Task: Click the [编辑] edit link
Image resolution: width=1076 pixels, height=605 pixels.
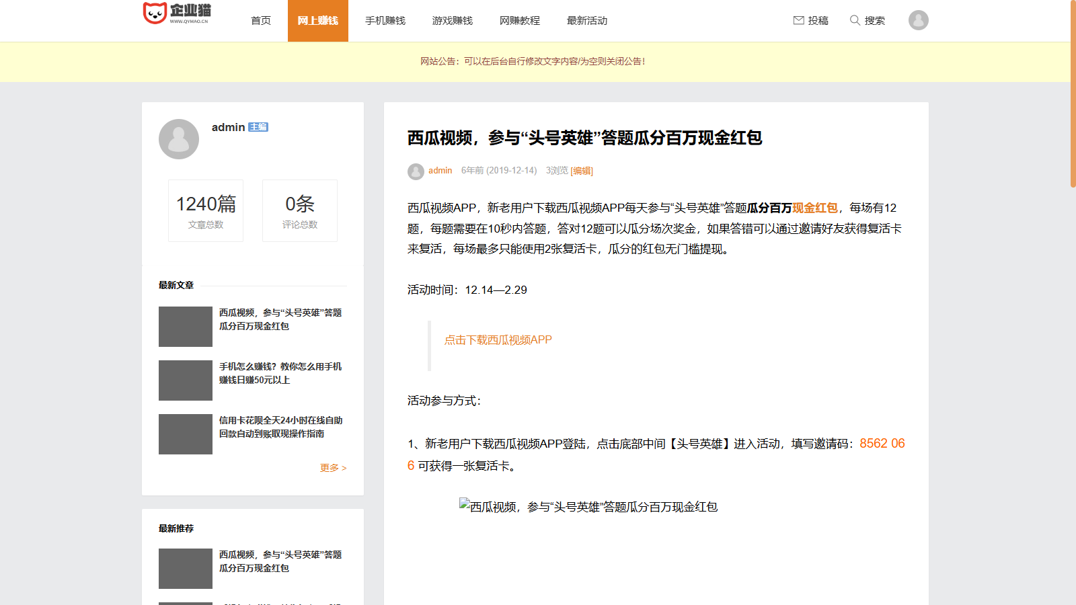Action: click(582, 171)
